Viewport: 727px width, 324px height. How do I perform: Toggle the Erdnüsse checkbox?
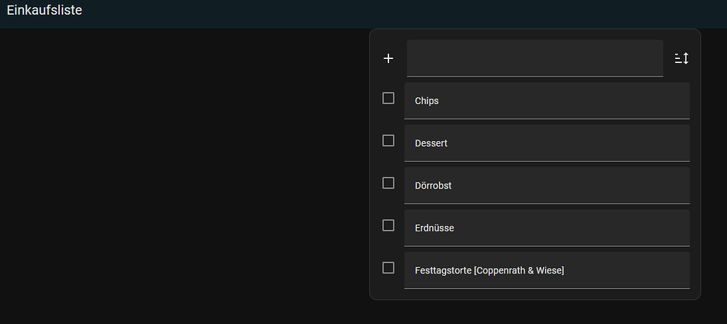388,225
